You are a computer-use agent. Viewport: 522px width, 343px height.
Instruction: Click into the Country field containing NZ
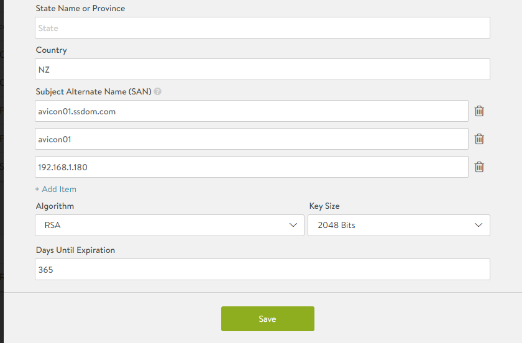[262, 69]
